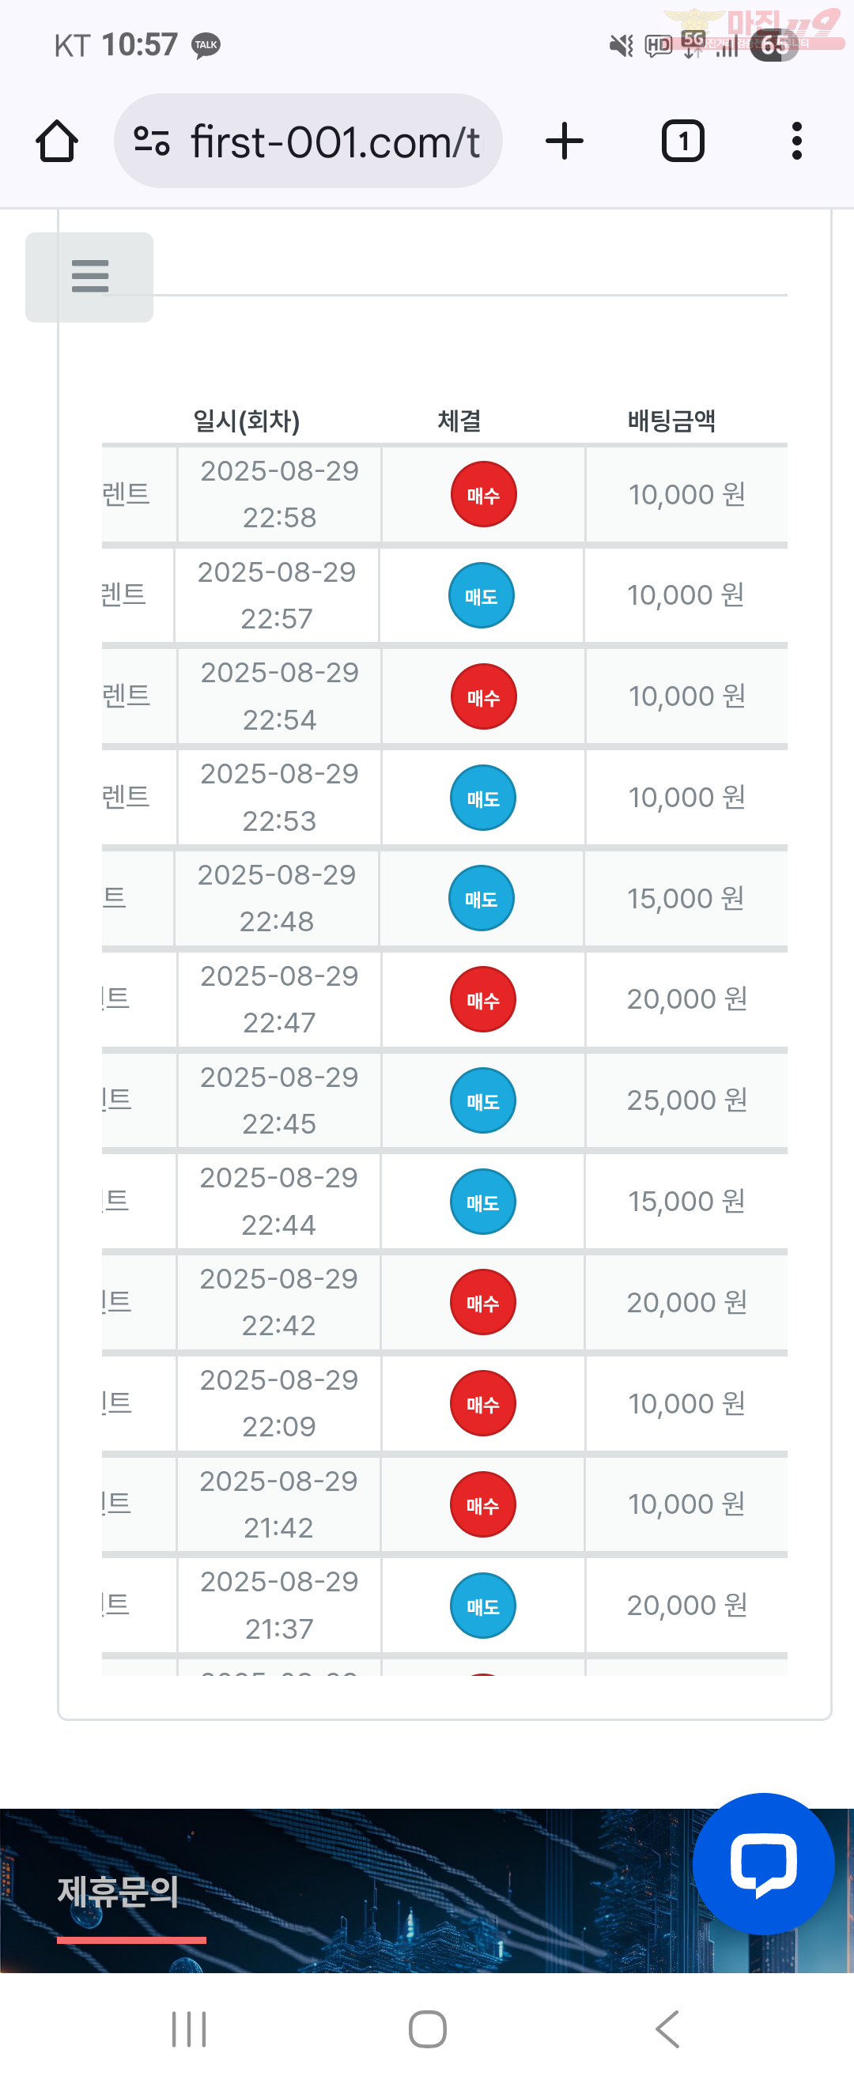The height and width of the screenshot is (2087, 854).
Task: Click the 제휴문의 link in the footer
Action: (119, 1892)
